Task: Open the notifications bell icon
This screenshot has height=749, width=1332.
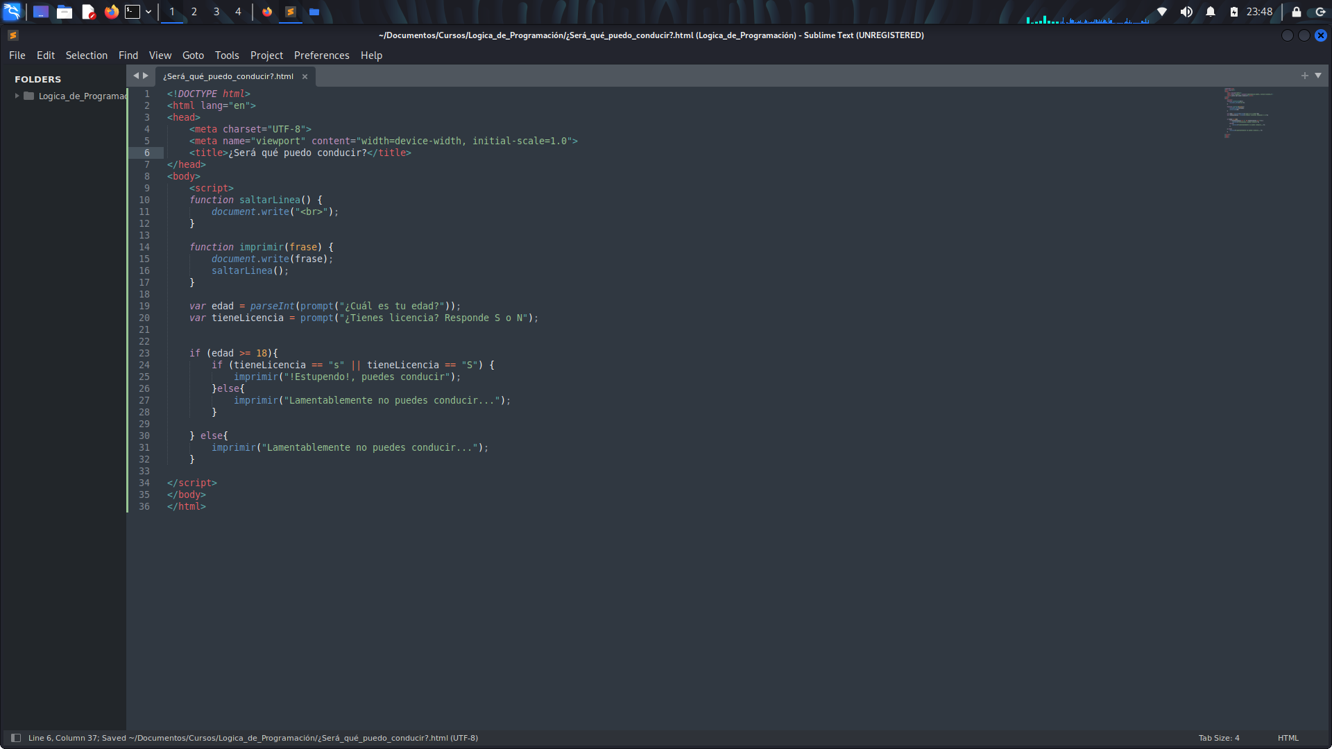Action: click(x=1211, y=12)
